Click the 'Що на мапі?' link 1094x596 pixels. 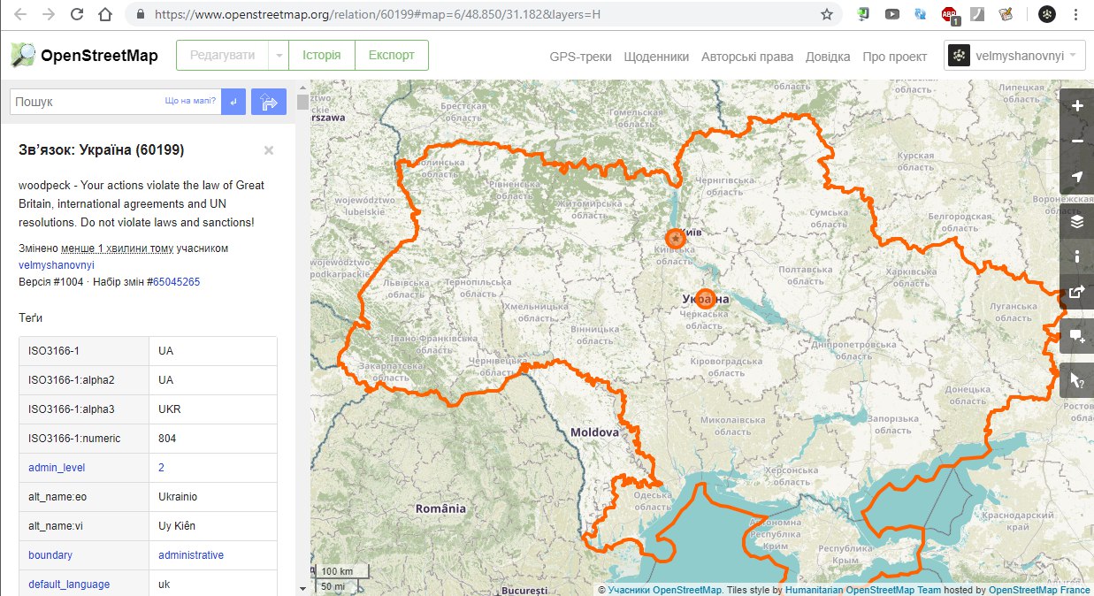[190, 101]
